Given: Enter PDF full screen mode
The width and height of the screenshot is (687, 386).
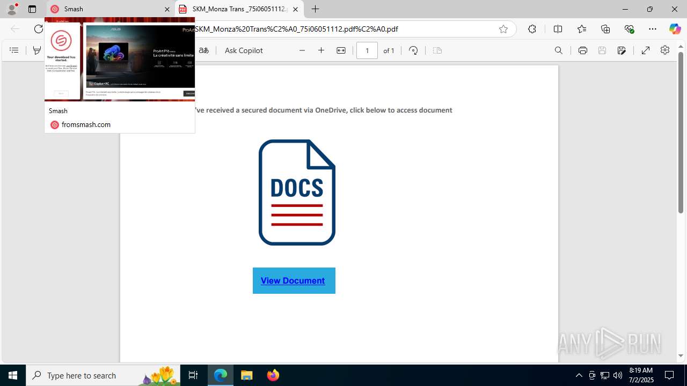Looking at the screenshot, I should [646, 50].
